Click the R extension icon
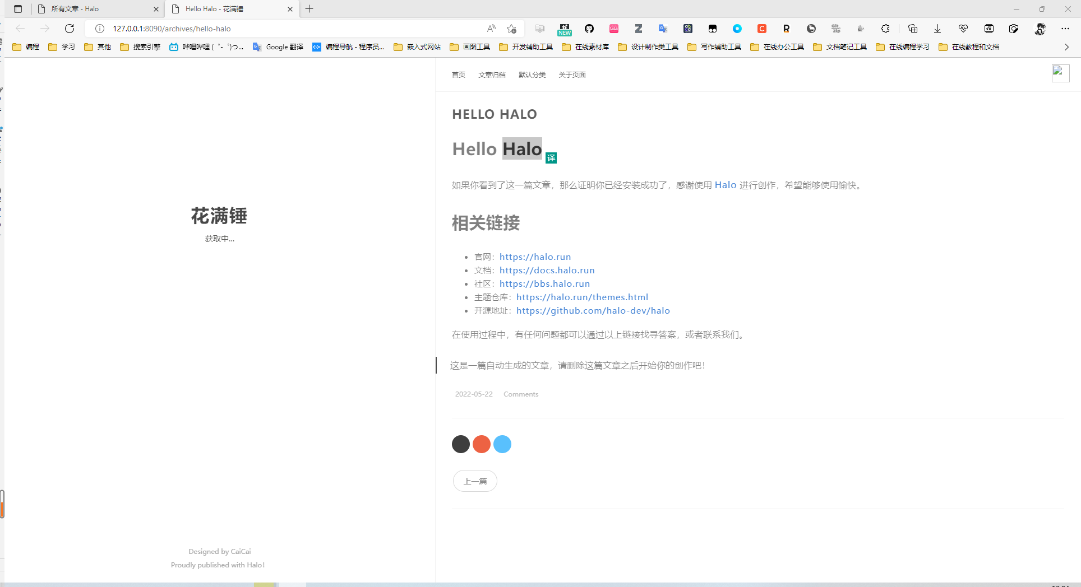 pos(787,29)
